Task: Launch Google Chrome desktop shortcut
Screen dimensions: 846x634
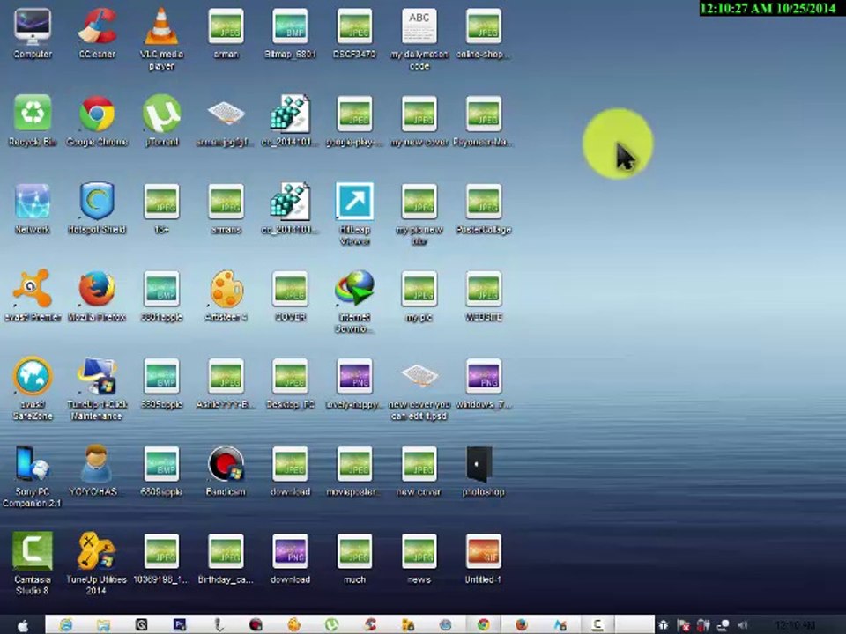Action: 97,121
